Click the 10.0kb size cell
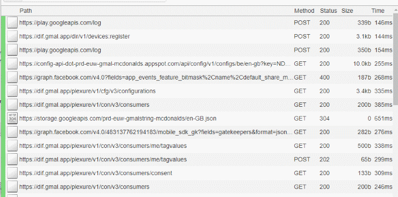 (362, 64)
